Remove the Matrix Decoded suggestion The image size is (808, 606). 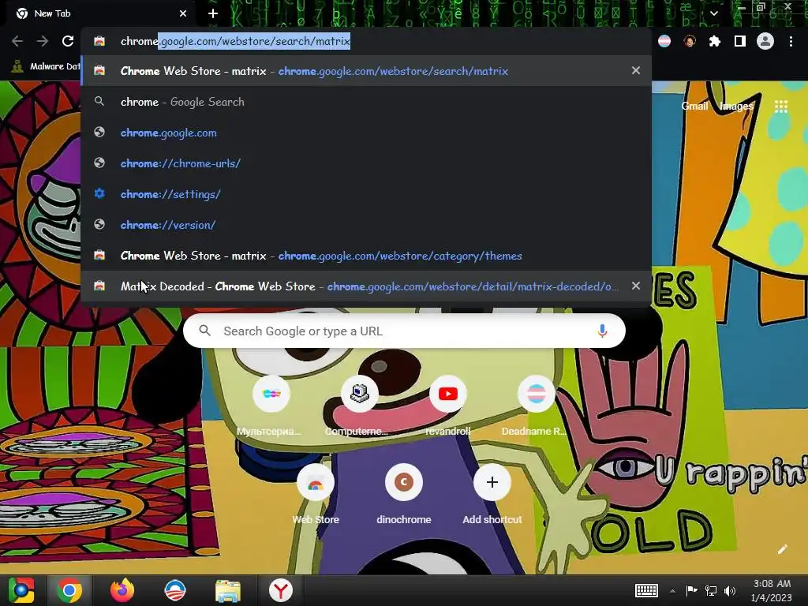click(636, 286)
